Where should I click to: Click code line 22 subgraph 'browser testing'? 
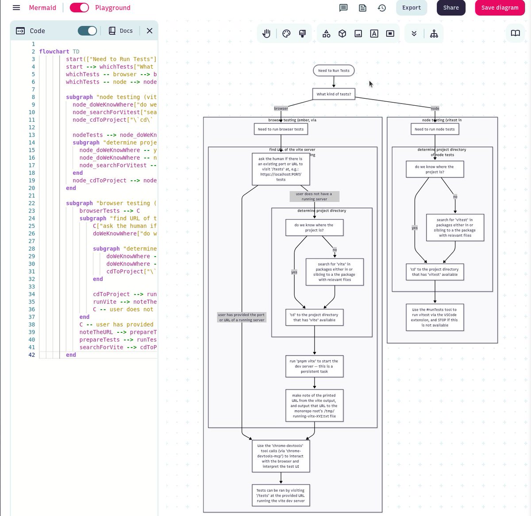[x=111, y=203]
